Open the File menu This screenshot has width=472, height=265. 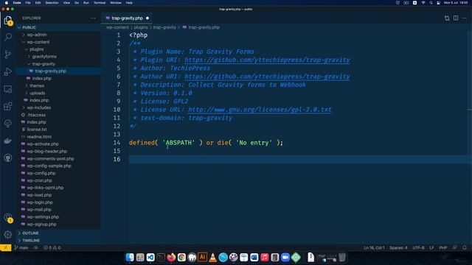(28, 3)
